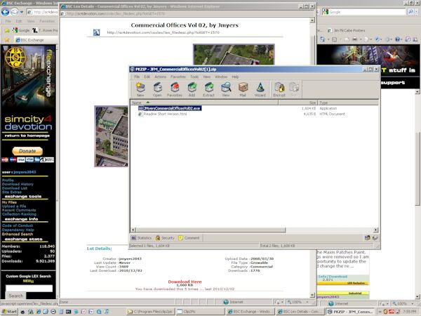Click the View icon with magnifying glass in PKZIP toolbar

click(x=226, y=89)
